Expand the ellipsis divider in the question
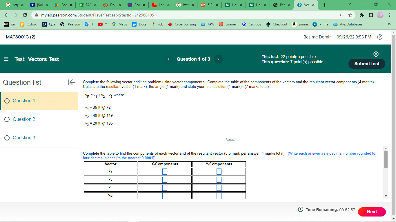 (x=231, y=139)
